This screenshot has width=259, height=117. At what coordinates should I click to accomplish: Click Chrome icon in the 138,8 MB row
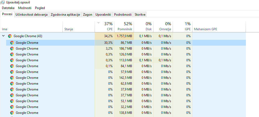(12, 113)
